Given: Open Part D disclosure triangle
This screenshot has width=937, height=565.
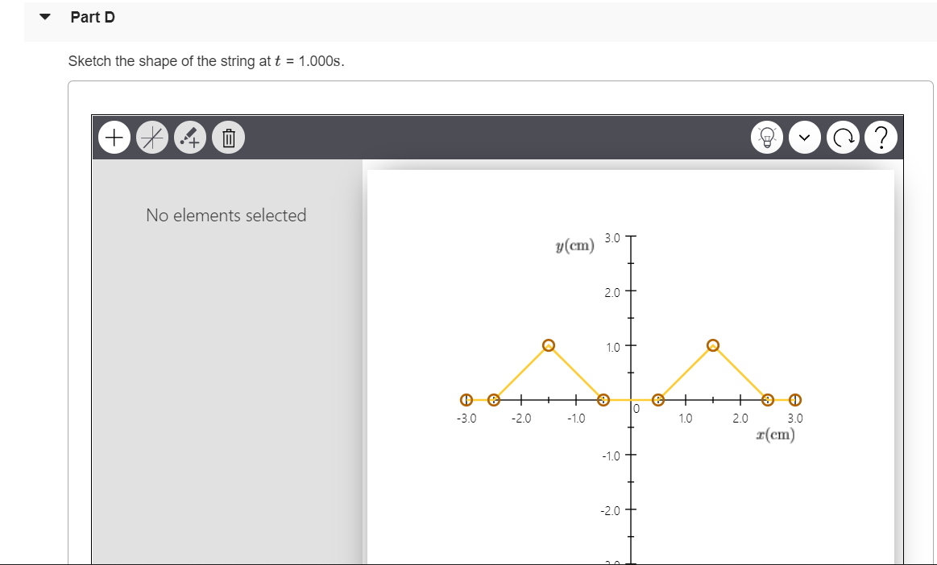Looking at the screenshot, I should click(x=44, y=15).
